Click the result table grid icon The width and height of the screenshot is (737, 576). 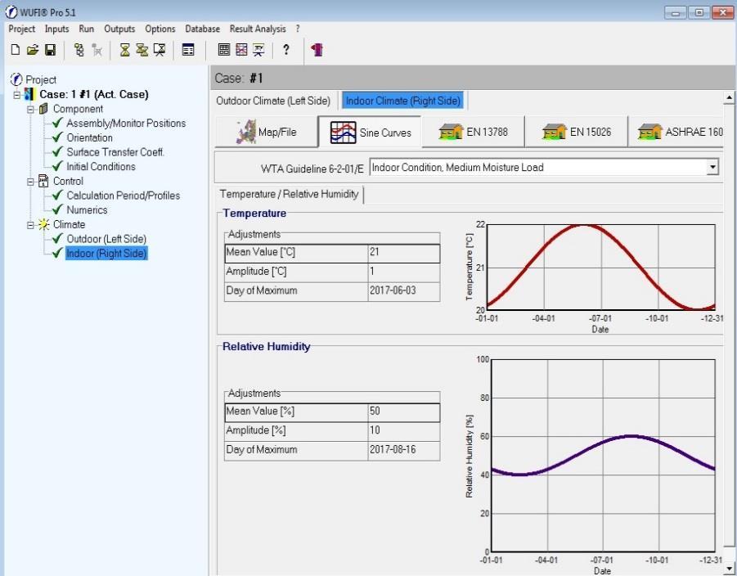coord(224,49)
